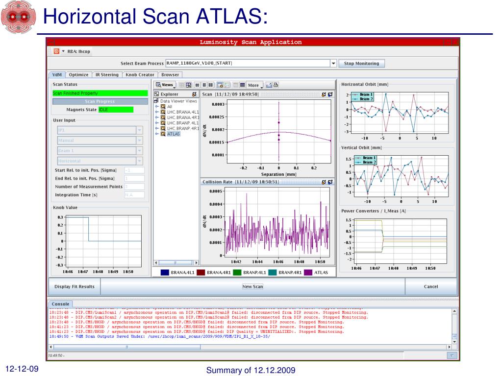Image resolution: width=502 pixels, height=376 pixels.
Task: Click the status bar corner icon
Action: click(x=452, y=355)
